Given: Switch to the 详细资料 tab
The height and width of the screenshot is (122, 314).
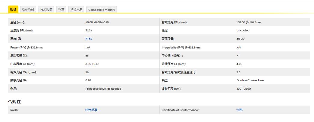Looking at the screenshot, I should pyautogui.click(x=28, y=10).
